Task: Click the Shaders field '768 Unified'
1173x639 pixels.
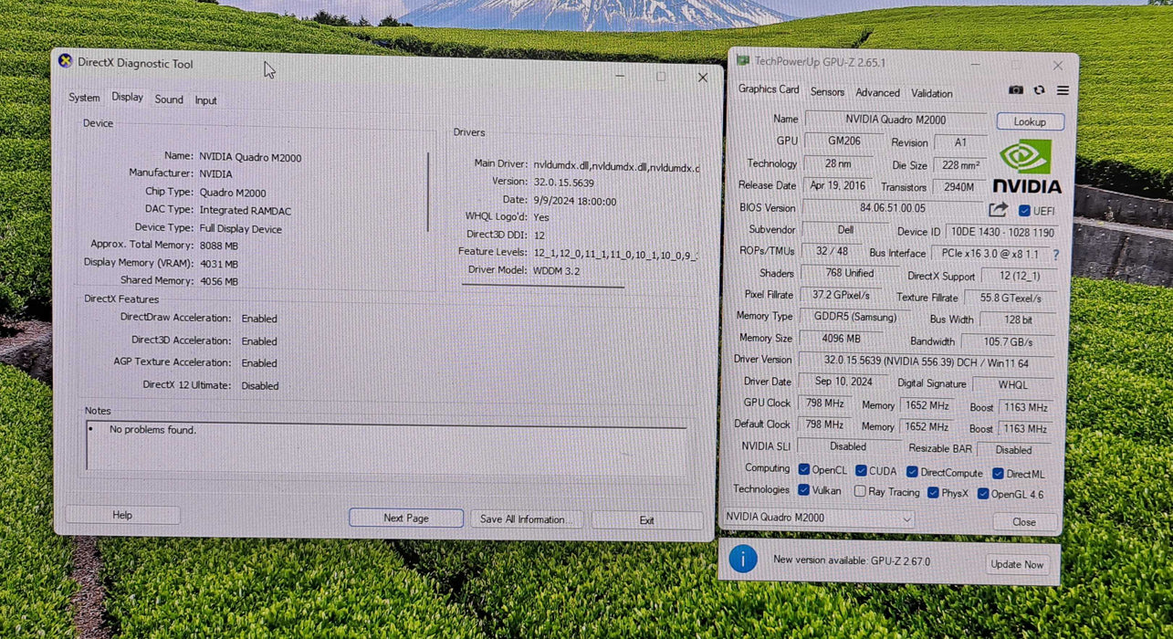Action: click(x=850, y=273)
